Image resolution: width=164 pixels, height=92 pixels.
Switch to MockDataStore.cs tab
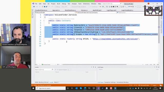70,10
